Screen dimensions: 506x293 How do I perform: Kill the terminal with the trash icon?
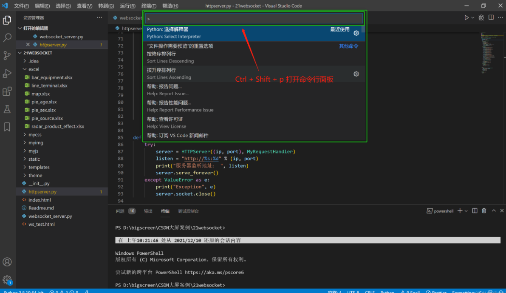(x=484, y=211)
